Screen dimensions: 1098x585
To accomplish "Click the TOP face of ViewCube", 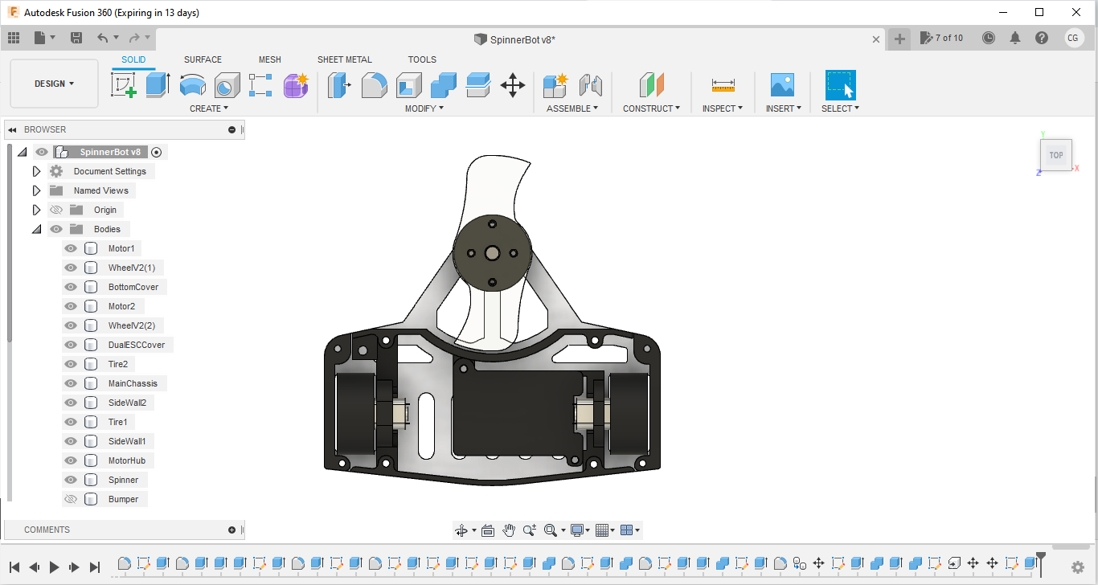I will tap(1055, 155).
